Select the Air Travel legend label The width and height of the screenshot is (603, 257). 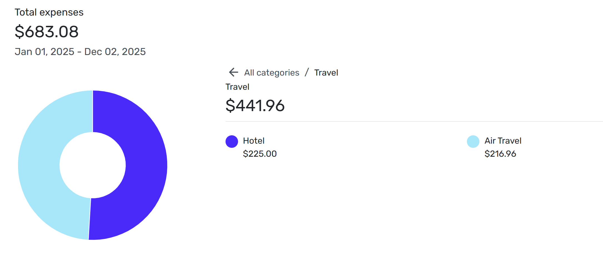click(503, 141)
